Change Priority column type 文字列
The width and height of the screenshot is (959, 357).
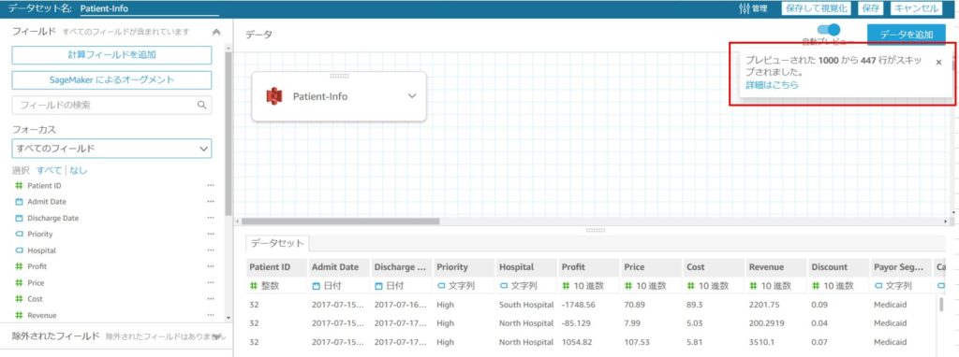coord(456,286)
